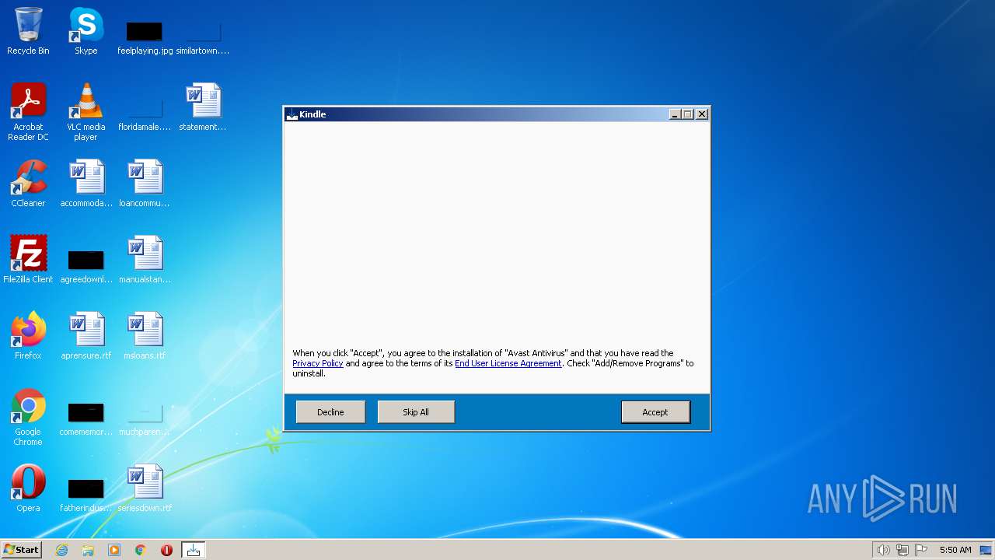Screen dimensions: 995x560
Task: Open Chrome from the taskbar
Action: 141,550
